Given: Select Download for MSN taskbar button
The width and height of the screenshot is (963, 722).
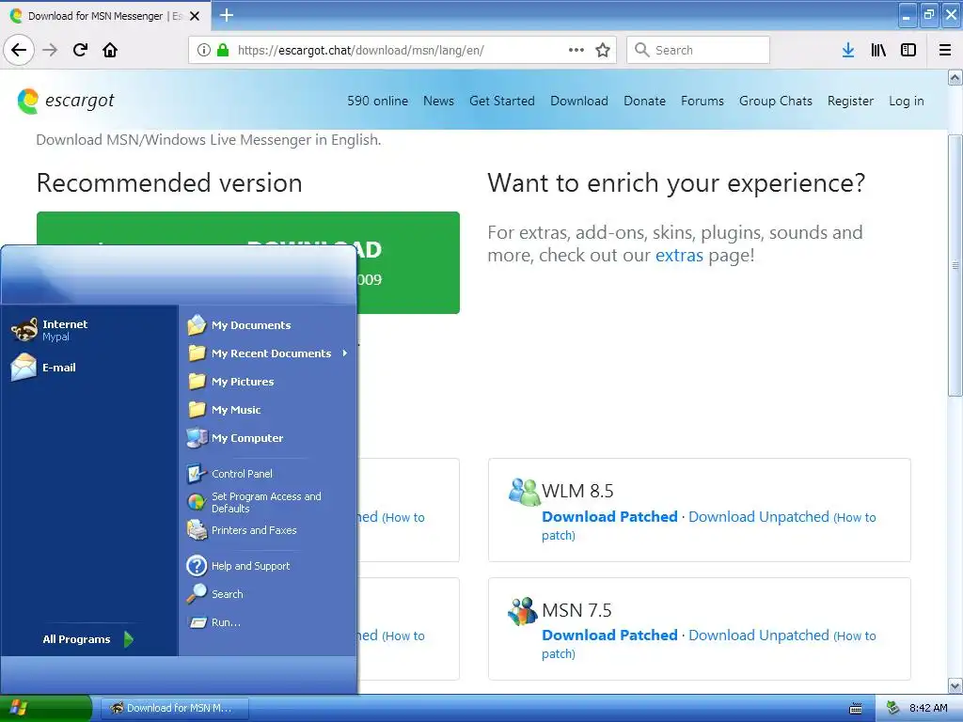Looking at the screenshot, I should click(174, 708).
